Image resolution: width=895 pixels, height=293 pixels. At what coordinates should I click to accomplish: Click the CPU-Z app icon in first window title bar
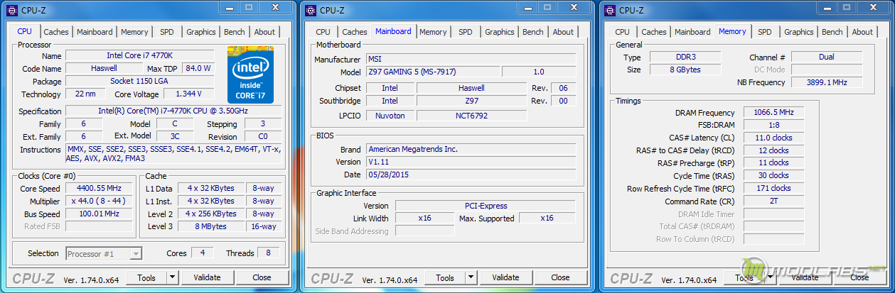(x=12, y=10)
